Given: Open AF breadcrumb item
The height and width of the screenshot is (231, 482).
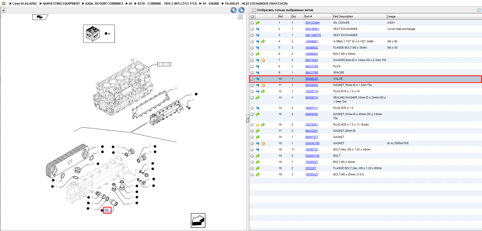Looking at the screenshot, I should pos(130,4).
